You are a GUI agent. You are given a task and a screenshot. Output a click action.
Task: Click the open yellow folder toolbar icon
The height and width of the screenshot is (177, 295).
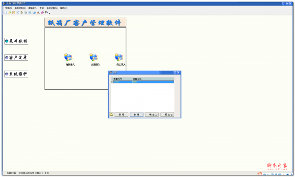[x=10, y=13]
